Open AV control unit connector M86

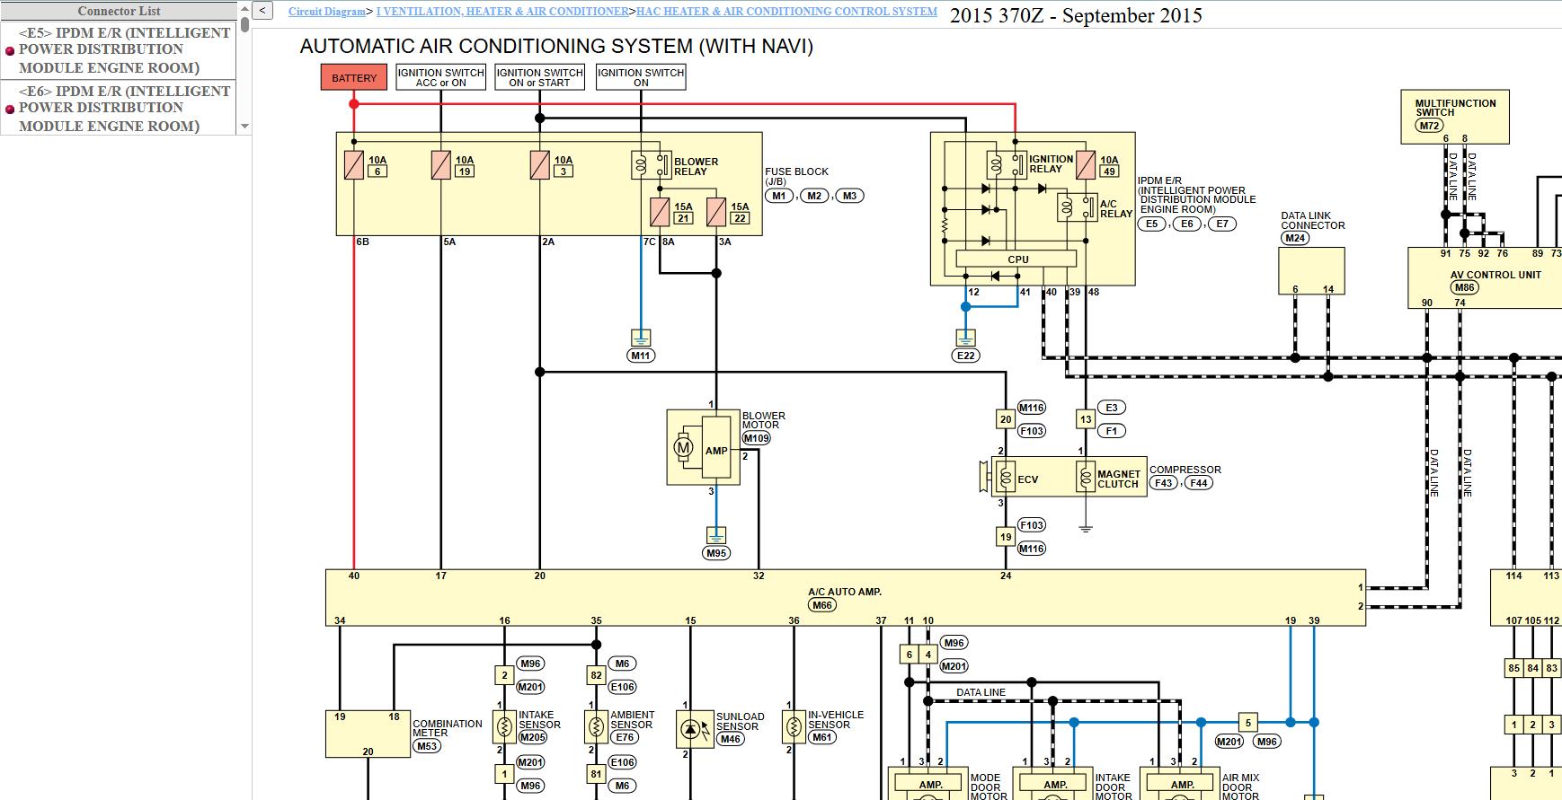pyautogui.click(x=1464, y=287)
